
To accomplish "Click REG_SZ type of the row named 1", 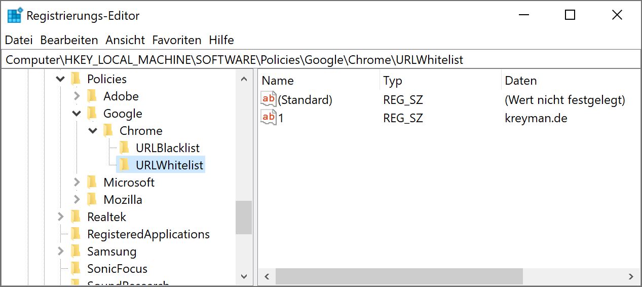I will (x=403, y=118).
